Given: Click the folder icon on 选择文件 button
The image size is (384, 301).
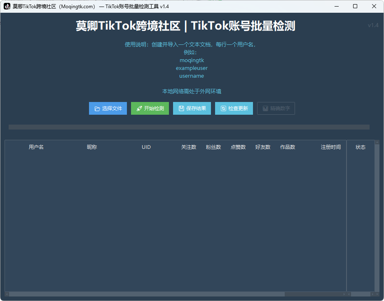Looking at the screenshot, I should click(x=97, y=109).
